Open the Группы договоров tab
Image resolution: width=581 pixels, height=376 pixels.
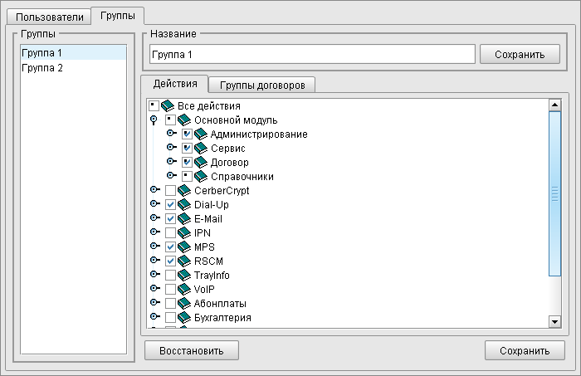click(x=261, y=85)
